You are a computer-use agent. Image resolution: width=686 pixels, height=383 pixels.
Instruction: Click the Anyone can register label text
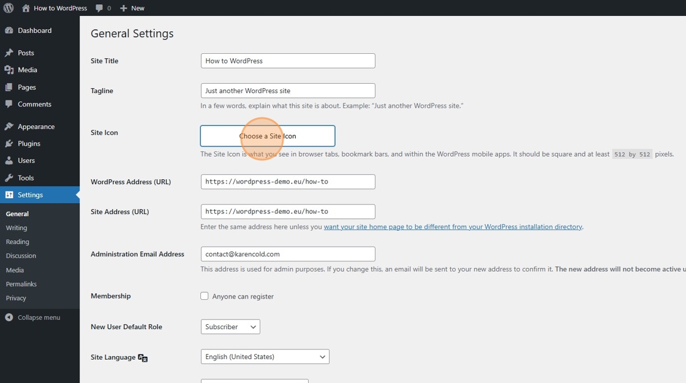[243, 297]
